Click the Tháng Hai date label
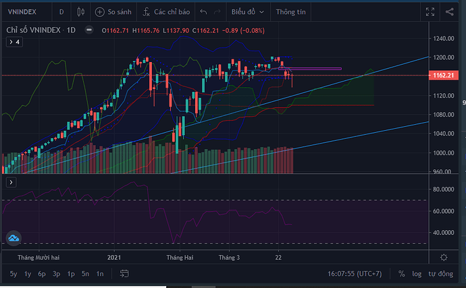The width and height of the screenshot is (466, 288). click(180, 258)
